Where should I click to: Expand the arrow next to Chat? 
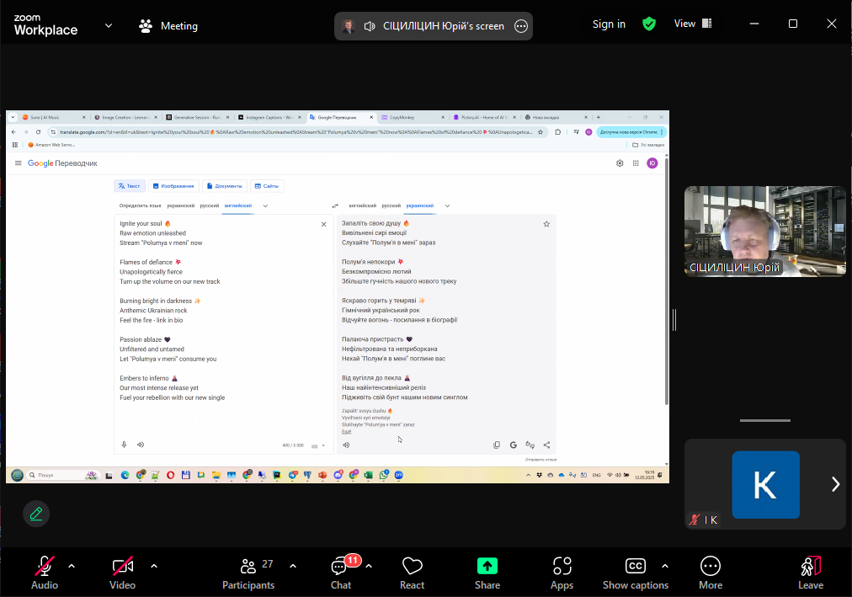(x=369, y=566)
